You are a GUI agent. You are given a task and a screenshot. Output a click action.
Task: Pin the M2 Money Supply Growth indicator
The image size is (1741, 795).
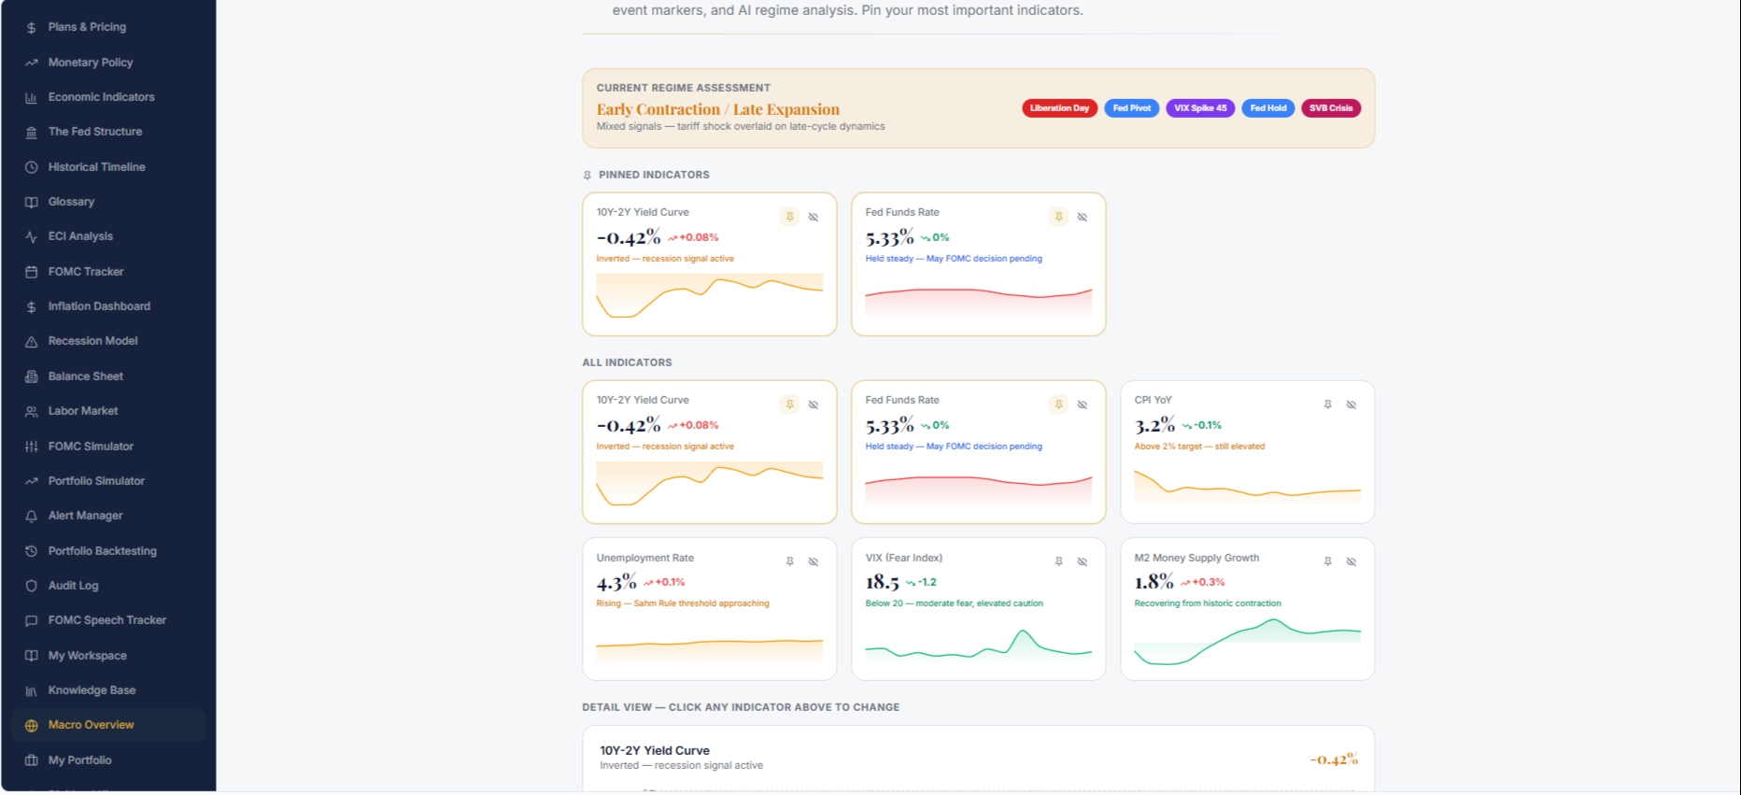1328,561
